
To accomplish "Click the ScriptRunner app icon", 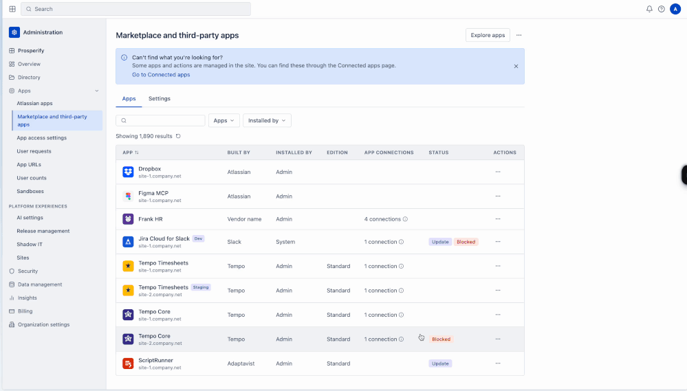I will coord(128,364).
